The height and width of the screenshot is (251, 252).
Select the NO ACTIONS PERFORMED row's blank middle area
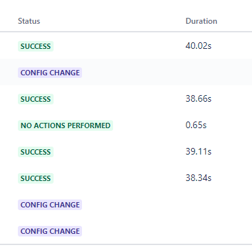click(x=149, y=126)
